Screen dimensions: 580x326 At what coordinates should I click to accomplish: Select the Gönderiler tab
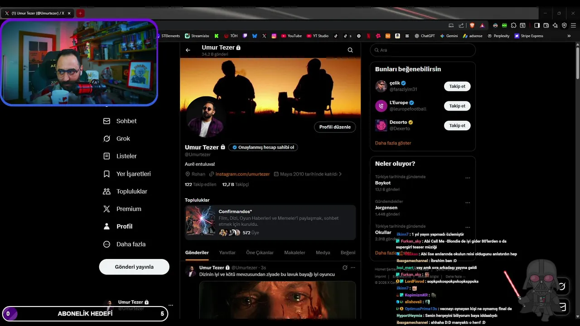click(x=197, y=253)
